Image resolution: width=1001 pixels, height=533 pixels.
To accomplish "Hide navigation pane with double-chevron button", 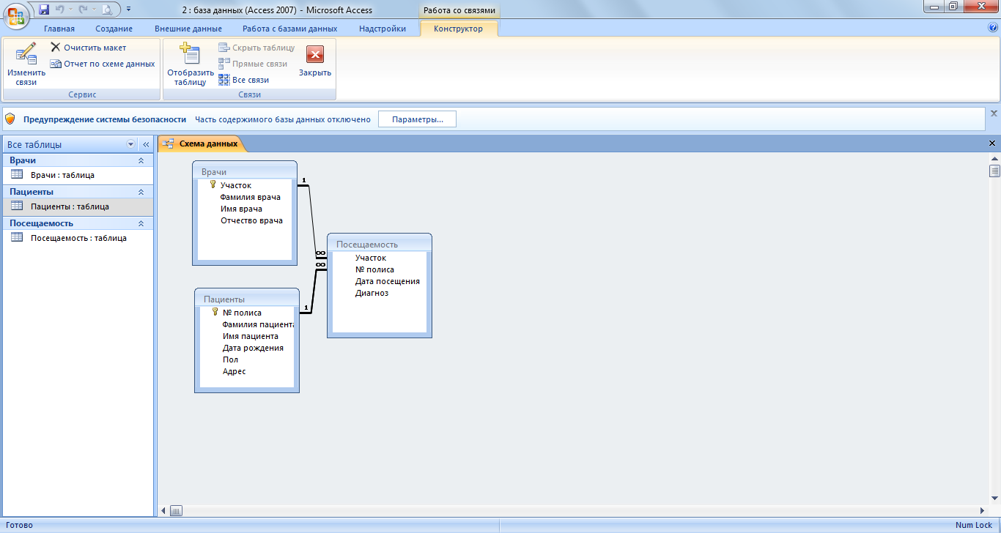I will tap(145, 145).
